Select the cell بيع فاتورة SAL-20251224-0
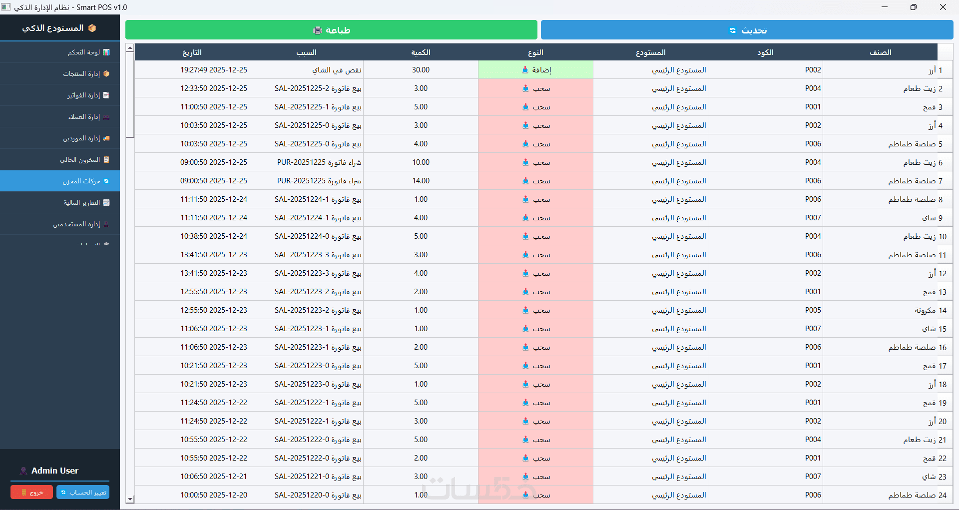The image size is (959, 510). pyautogui.click(x=306, y=236)
